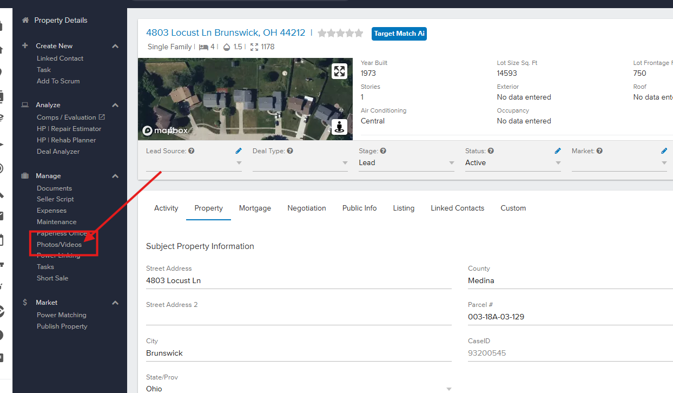Switch to the Mortgage tab
The height and width of the screenshot is (393, 673).
click(x=255, y=208)
